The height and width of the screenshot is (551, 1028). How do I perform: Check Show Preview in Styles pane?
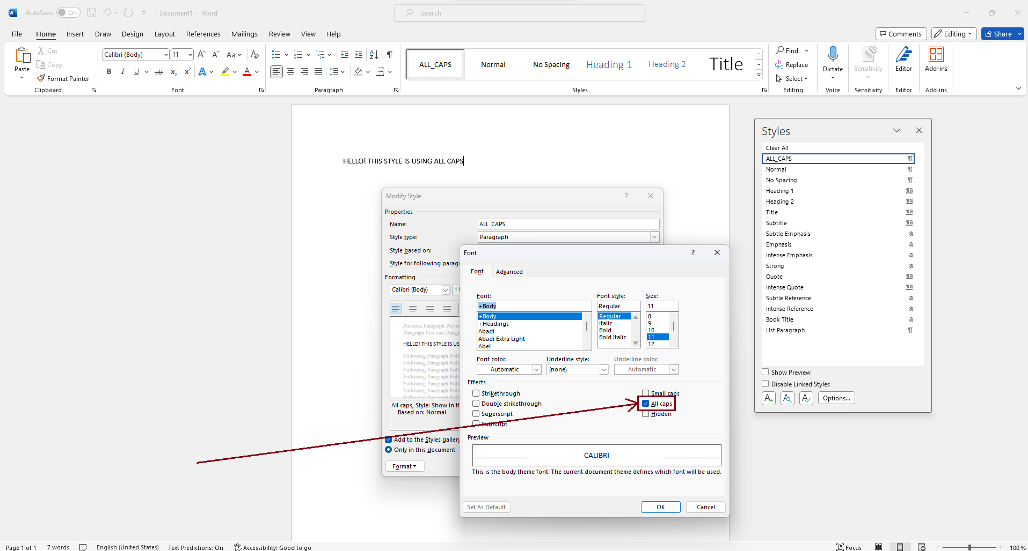click(x=765, y=372)
